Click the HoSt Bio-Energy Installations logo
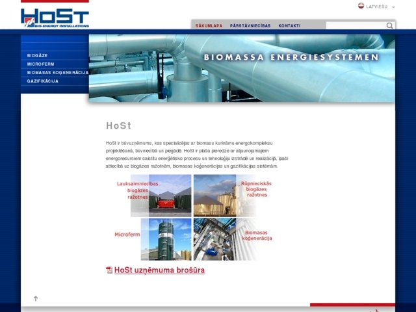The height and width of the screenshot is (312, 416). pos(55,18)
